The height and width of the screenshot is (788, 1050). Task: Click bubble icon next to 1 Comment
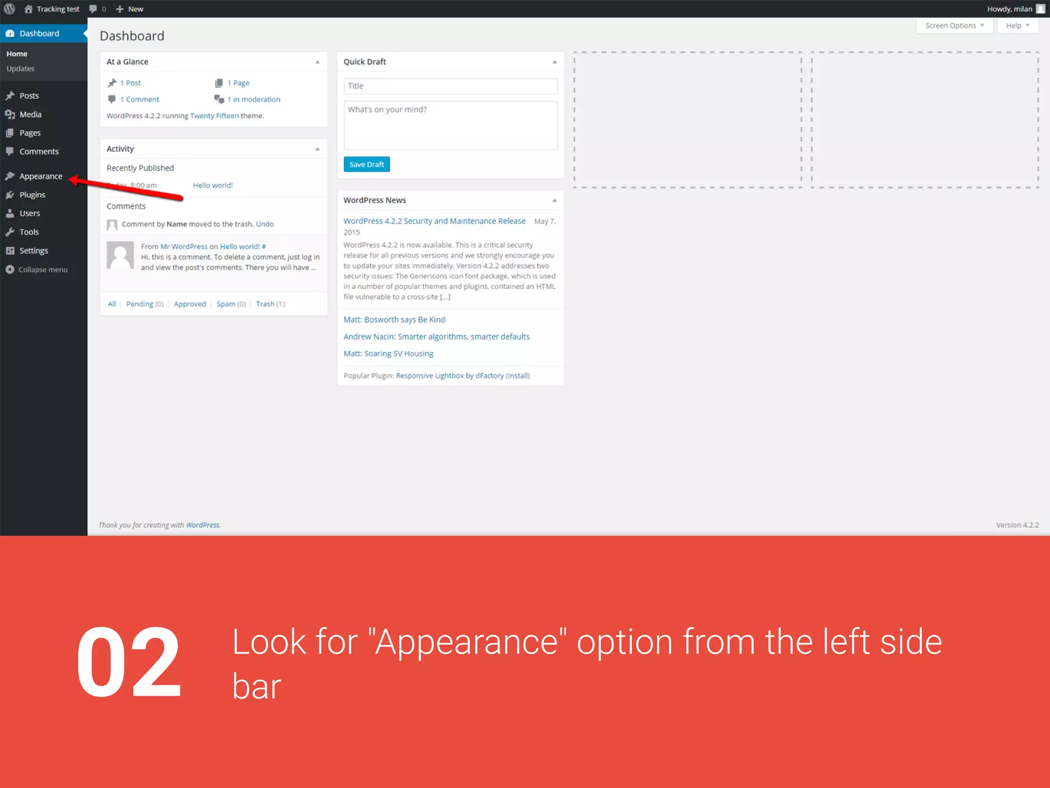112,99
